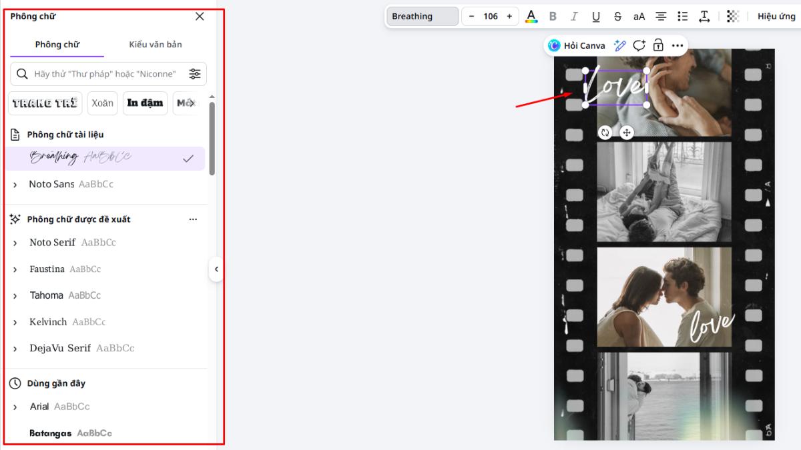
Task: Open the Breathing font dropdown in toolbar
Action: [422, 17]
